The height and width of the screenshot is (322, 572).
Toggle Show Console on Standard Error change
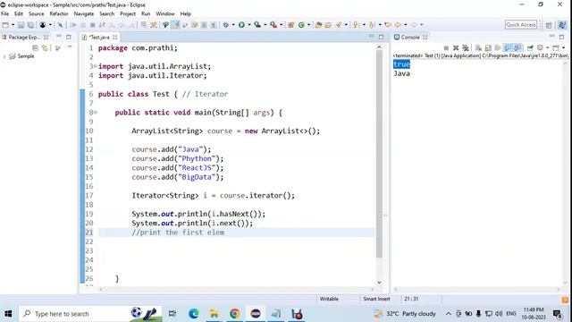pyautogui.click(x=517, y=47)
